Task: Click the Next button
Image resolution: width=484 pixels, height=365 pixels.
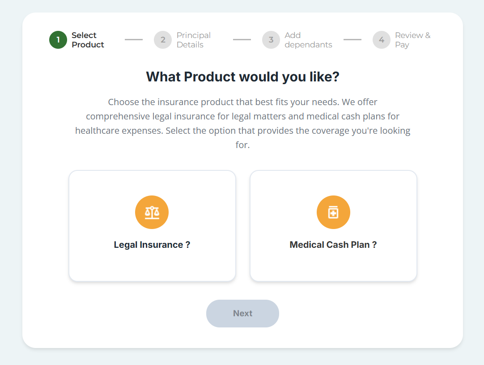Action: tap(242, 314)
